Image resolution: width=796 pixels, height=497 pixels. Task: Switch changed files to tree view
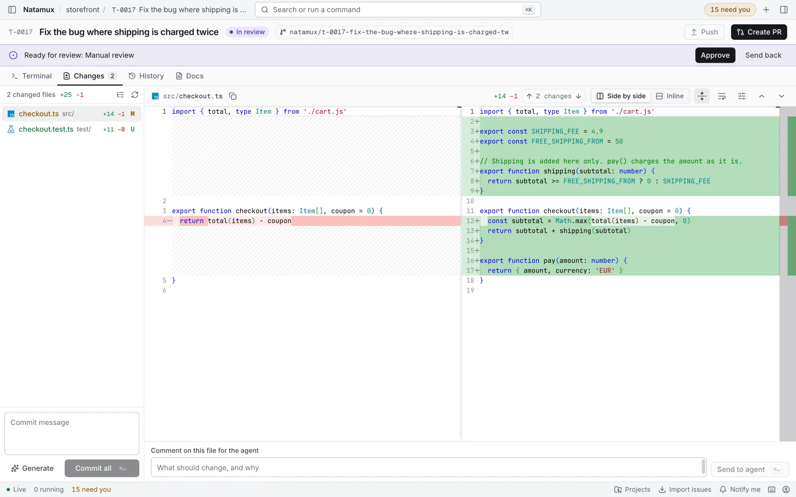click(x=120, y=95)
